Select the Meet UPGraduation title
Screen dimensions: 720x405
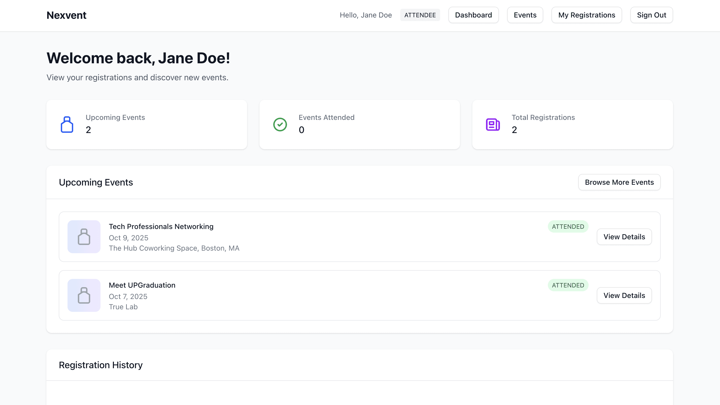[142, 285]
